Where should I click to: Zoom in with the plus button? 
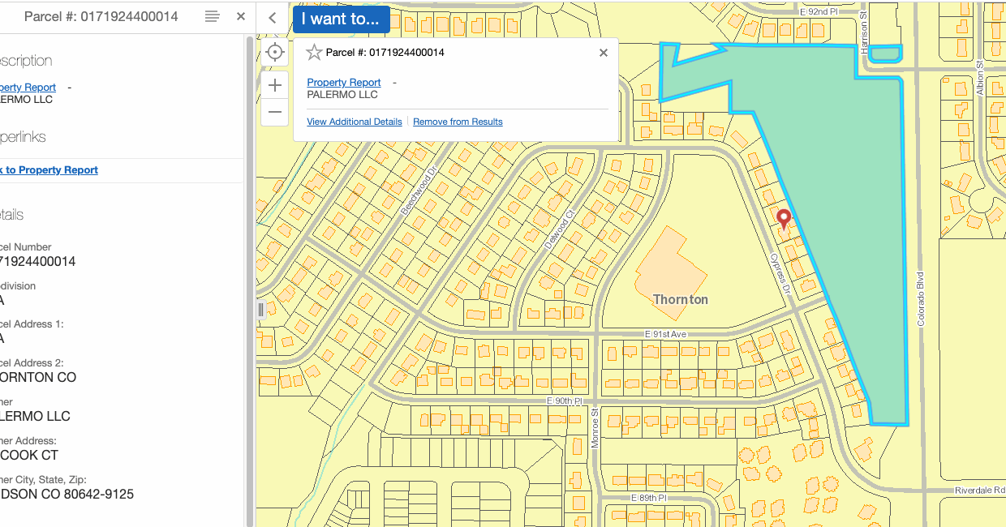275,85
